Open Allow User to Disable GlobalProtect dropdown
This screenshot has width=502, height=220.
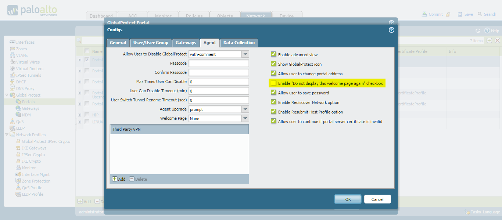pos(245,54)
